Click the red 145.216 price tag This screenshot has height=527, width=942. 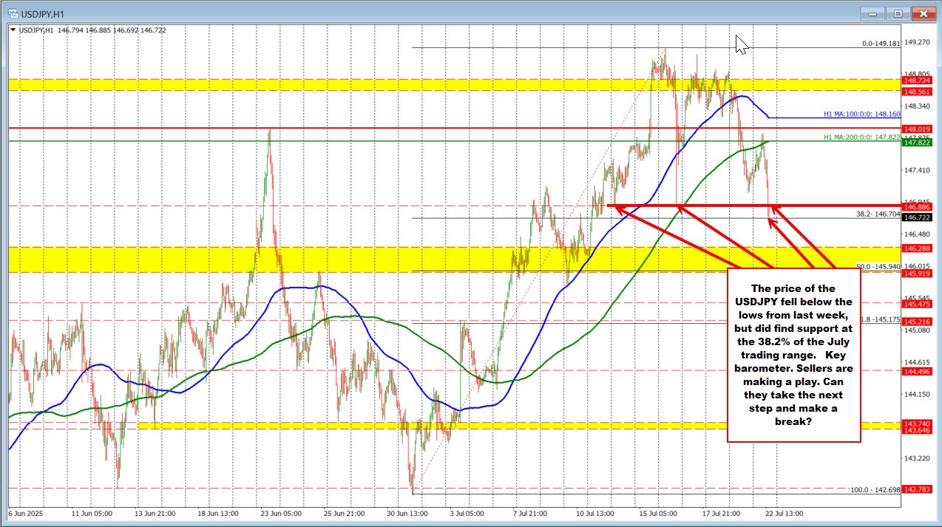[x=917, y=322]
